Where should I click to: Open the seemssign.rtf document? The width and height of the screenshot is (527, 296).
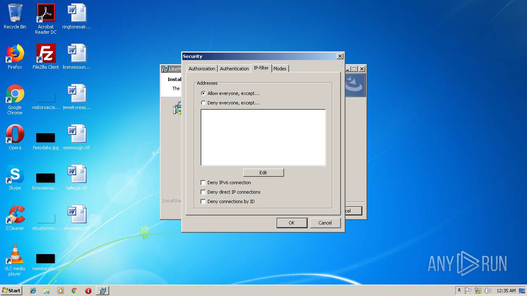(77, 137)
